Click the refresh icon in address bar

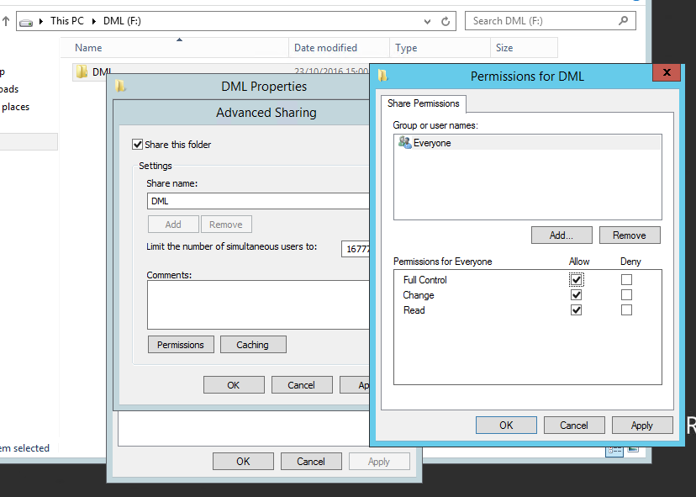click(x=446, y=21)
